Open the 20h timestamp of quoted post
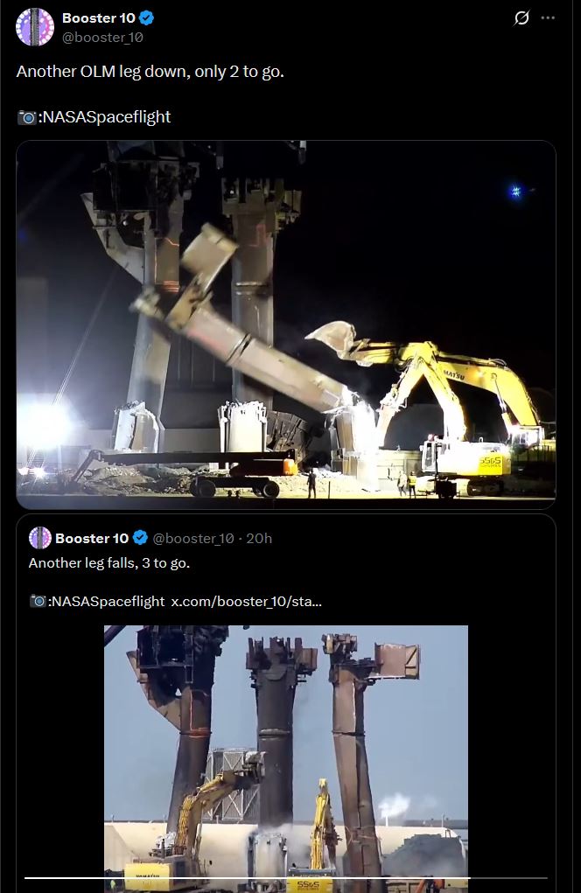 (x=259, y=538)
